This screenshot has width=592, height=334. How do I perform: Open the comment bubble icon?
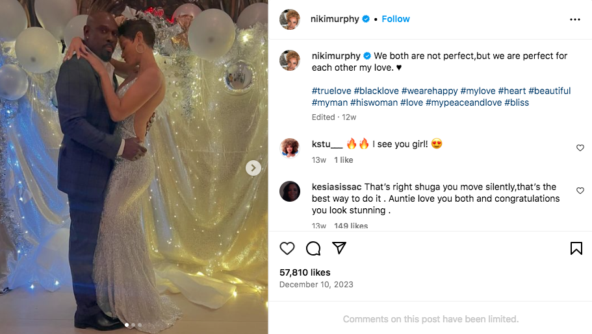coord(313,248)
